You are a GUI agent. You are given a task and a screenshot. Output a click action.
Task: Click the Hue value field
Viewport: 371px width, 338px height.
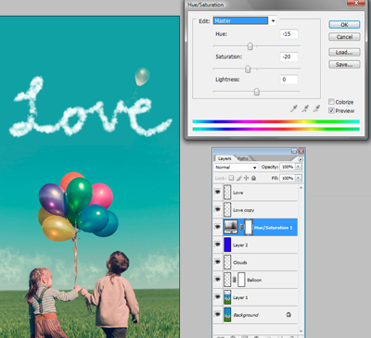tap(289, 34)
